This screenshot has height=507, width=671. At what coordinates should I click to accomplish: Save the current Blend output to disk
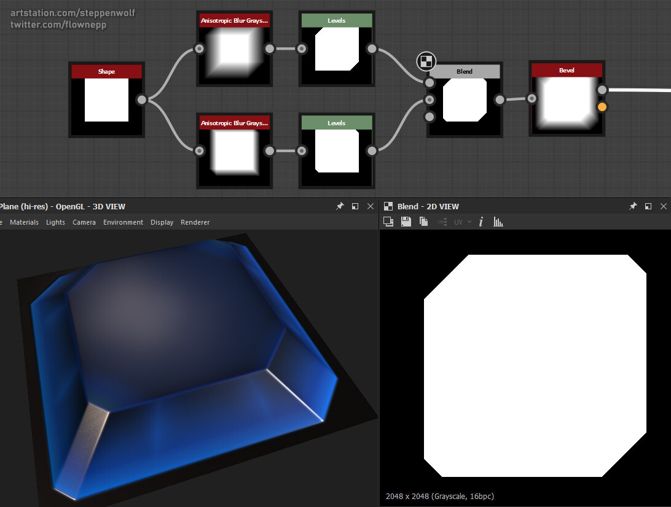click(406, 222)
